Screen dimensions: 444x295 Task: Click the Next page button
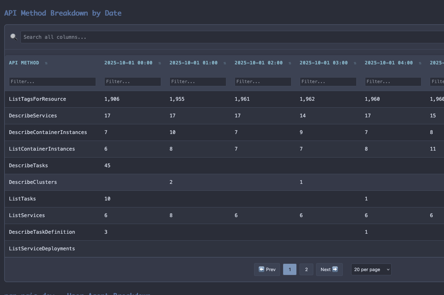click(x=329, y=269)
